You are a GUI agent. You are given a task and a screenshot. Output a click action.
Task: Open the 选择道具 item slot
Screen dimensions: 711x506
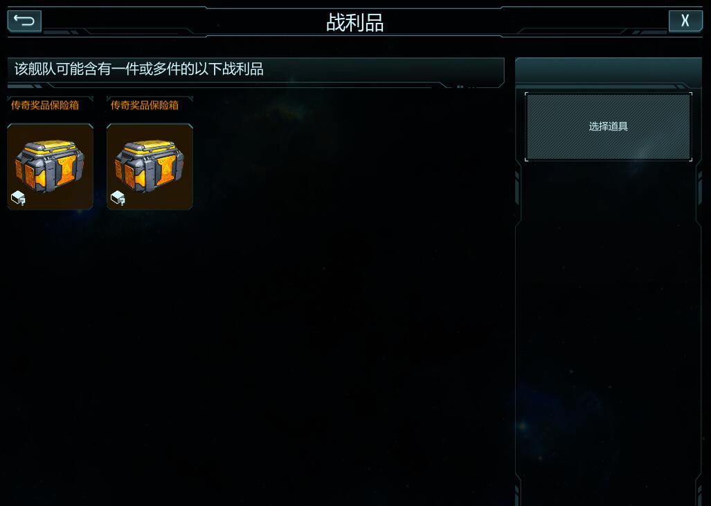pyautogui.click(x=609, y=127)
